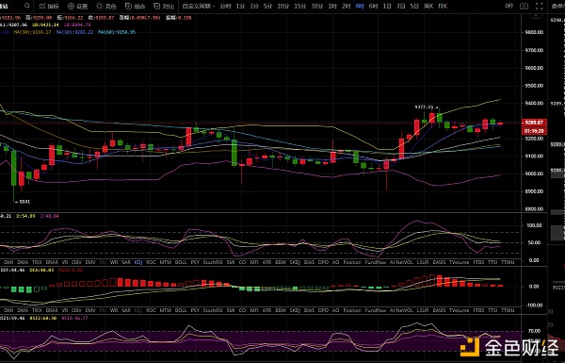Select MFI in the row under MACD panel

pos(254,310)
